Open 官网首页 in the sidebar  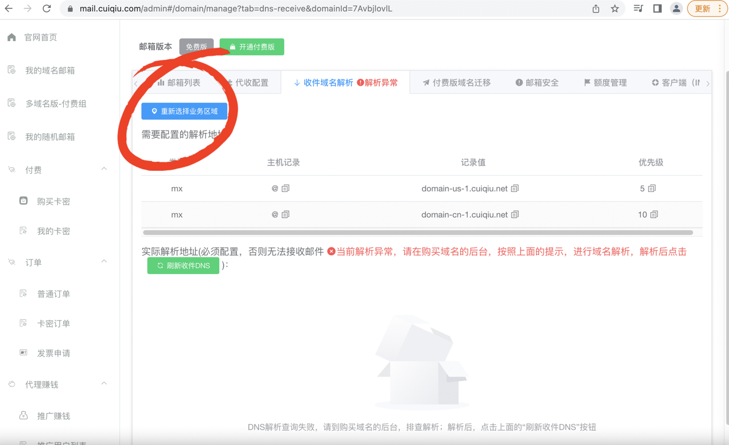click(x=40, y=38)
